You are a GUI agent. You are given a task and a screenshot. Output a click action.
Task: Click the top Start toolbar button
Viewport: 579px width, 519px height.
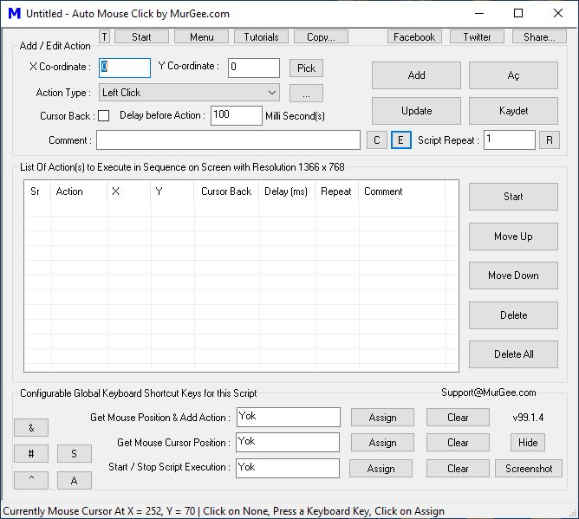tap(142, 37)
